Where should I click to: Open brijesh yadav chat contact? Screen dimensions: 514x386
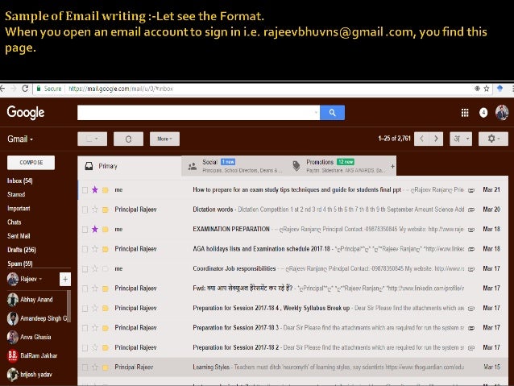(30, 375)
